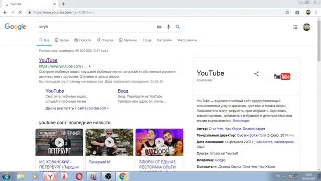Open МС ХОВАНСКИЙ - ПЕТЕРБУРГ news title
Viewport: 321px width, 181px height.
coord(59,164)
